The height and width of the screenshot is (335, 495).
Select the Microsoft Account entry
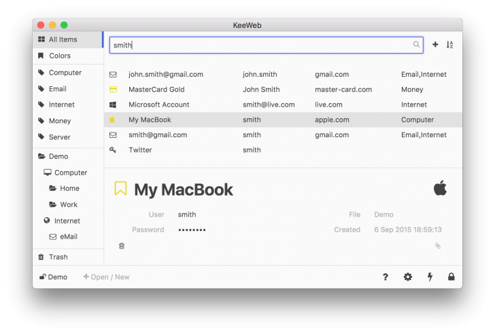click(283, 105)
